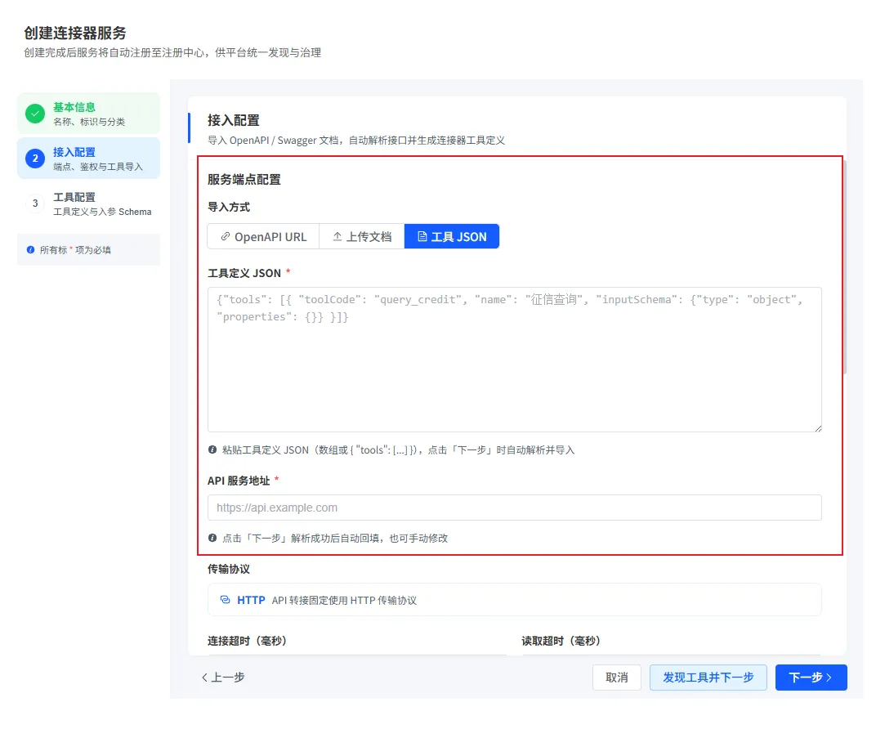
Task: Click the step 2 circle for 接入配置
Action: (x=35, y=159)
